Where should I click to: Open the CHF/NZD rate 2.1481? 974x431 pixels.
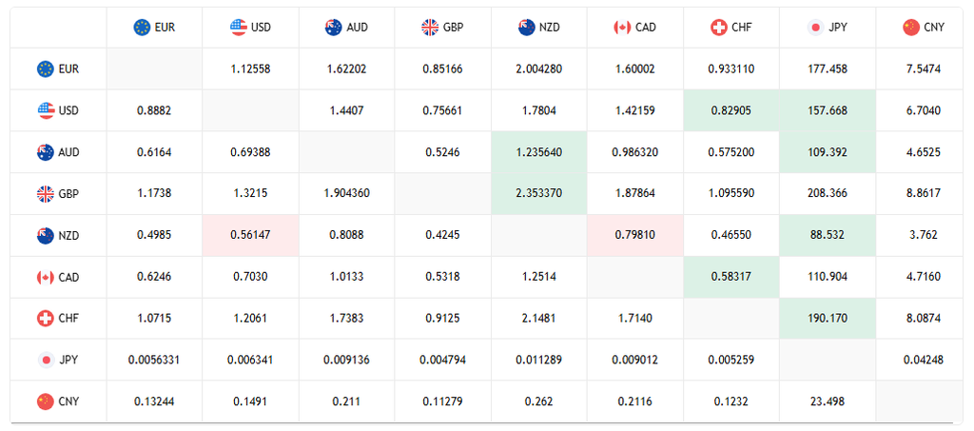pyautogui.click(x=539, y=319)
